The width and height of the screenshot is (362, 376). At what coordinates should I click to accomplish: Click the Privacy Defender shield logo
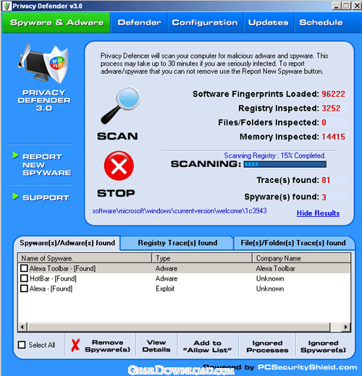pos(43,63)
